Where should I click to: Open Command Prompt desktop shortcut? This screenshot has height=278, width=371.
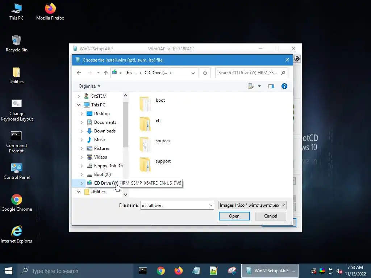[x=16, y=142]
